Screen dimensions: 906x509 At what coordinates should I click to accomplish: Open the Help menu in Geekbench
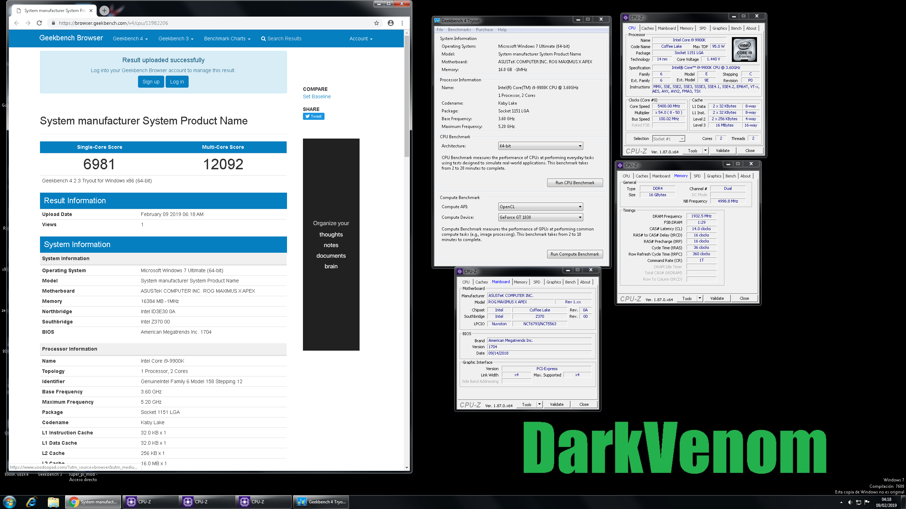(502, 30)
